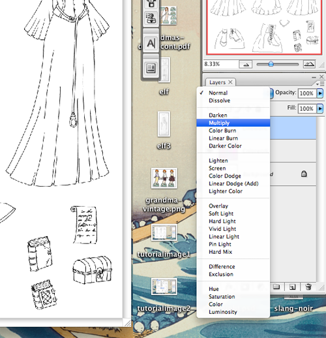
Task: Choose Color blend mode
Action: [x=233, y=304]
